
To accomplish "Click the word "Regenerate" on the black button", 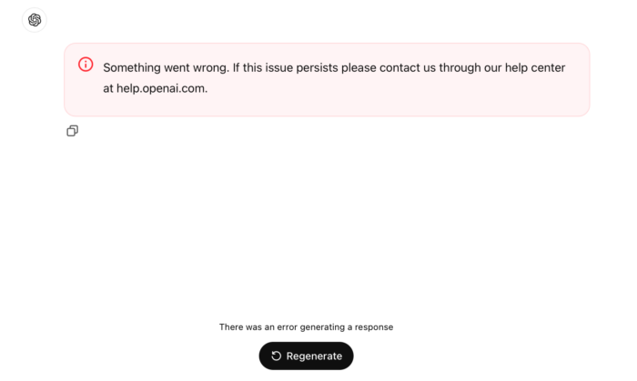I will 314,356.
